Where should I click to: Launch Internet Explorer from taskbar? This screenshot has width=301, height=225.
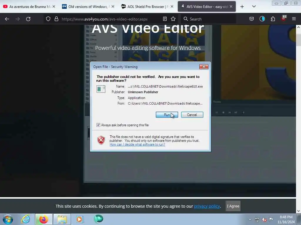click(26, 219)
